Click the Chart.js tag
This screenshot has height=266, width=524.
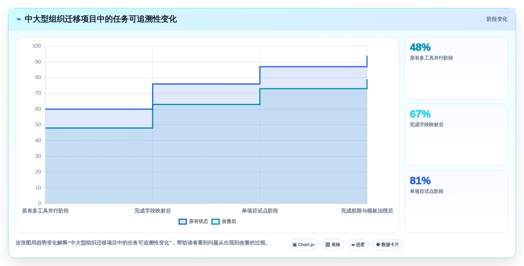[303, 244]
